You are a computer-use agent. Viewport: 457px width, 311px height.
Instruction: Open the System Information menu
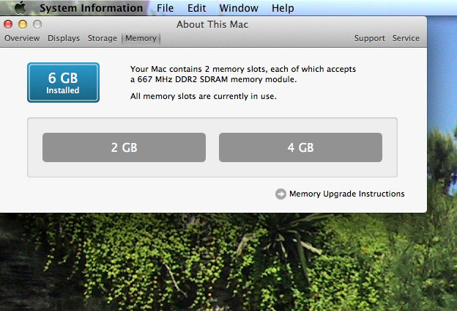pos(92,8)
